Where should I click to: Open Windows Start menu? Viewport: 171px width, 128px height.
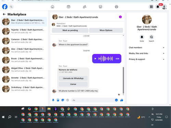(x=3, y=117)
